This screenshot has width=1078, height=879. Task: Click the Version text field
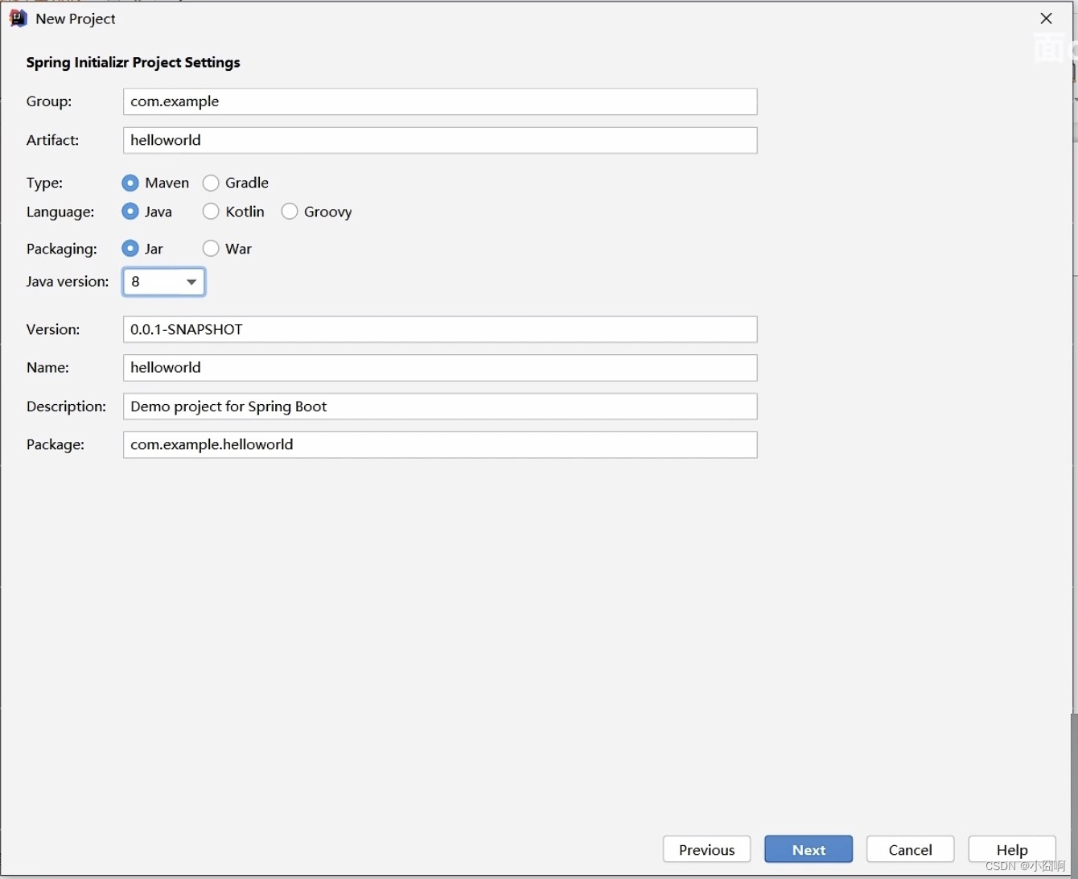439,329
